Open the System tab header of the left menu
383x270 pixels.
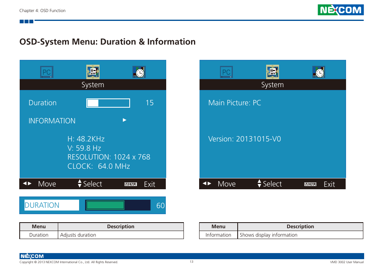tap(93, 85)
